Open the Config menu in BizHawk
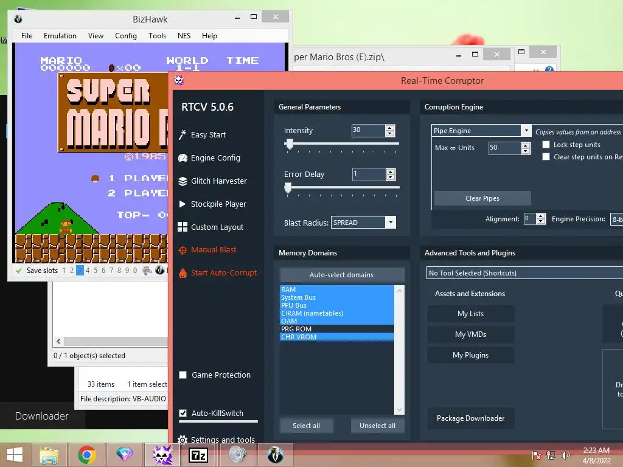The image size is (623, 467). coord(126,36)
